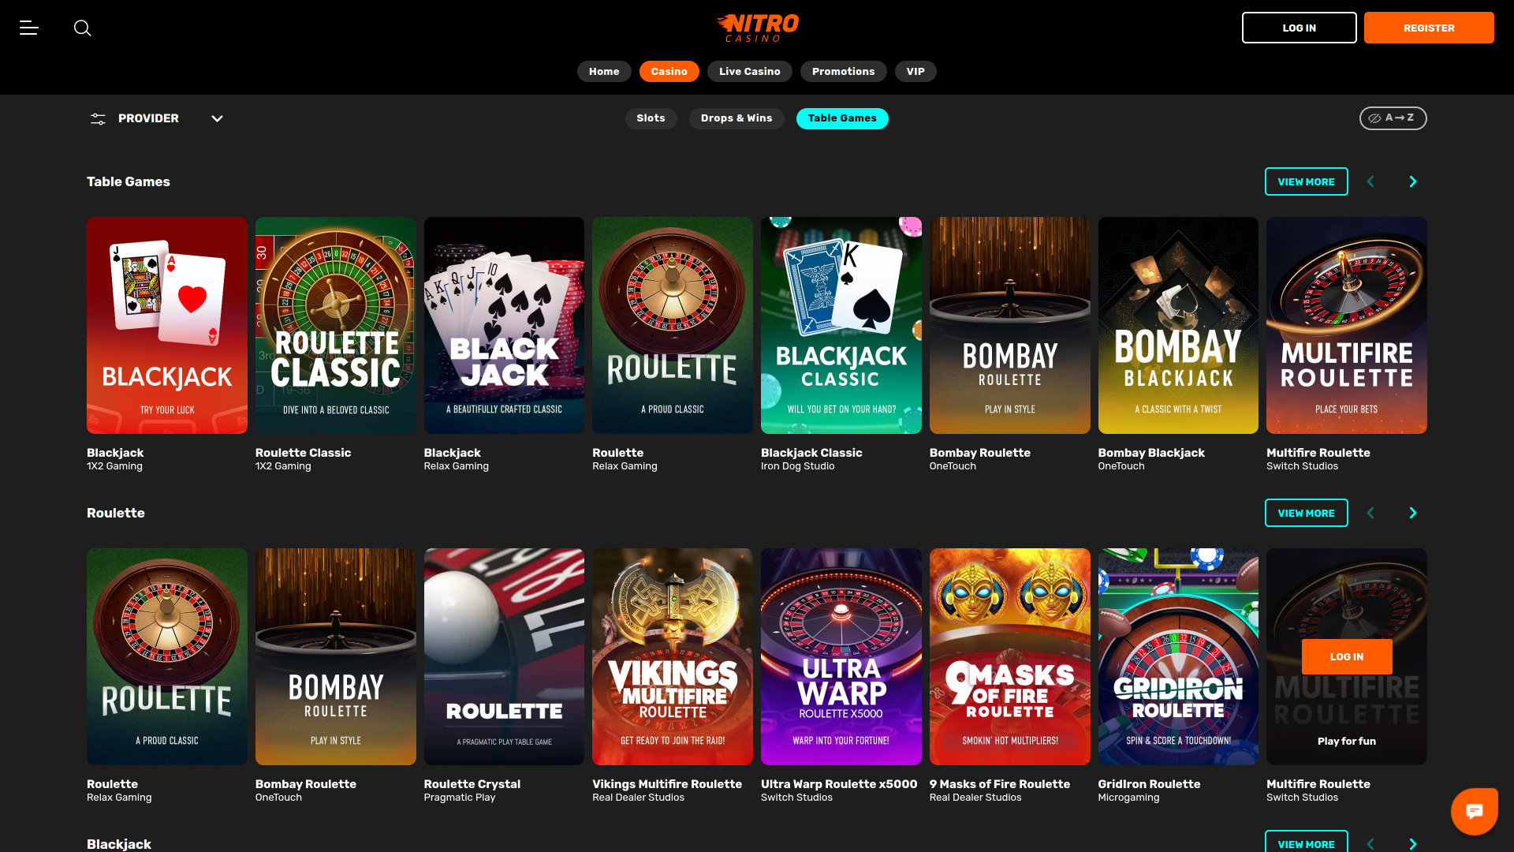
Task: Expand the Provider dropdown
Action: pos(217,118)
